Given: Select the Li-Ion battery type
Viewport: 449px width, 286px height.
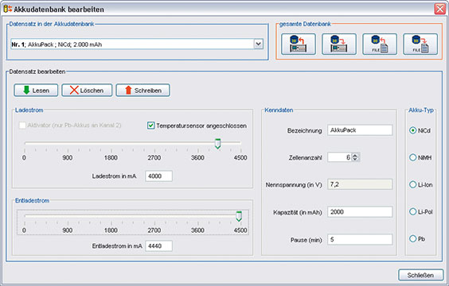Looking at the screenshot, I should pos(412,184).
